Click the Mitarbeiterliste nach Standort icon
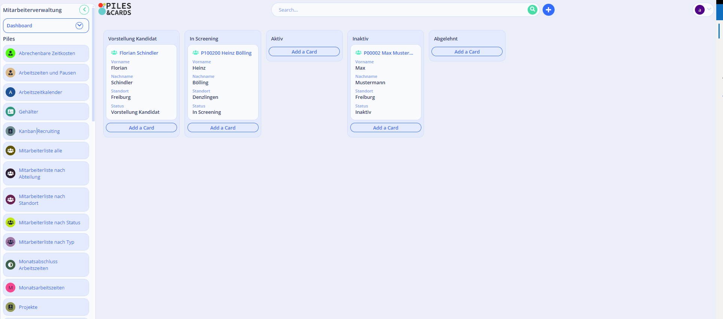 10,200
